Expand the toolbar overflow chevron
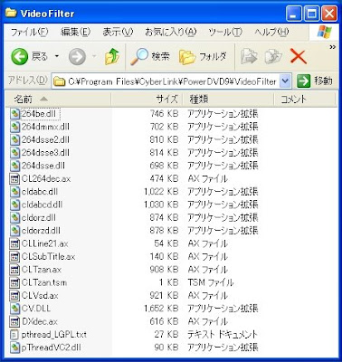Image resolution: width=342 pixels, height=362 pixels. pos(332,47)
